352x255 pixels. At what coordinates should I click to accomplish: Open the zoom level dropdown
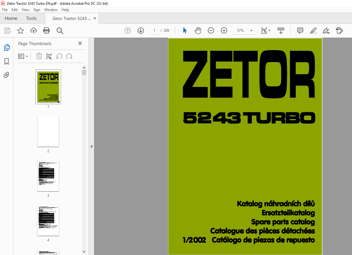251,31
